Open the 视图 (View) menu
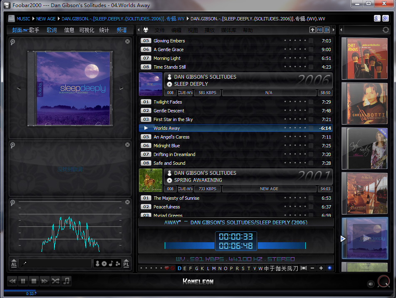The image size is (396, 298). 193,30
